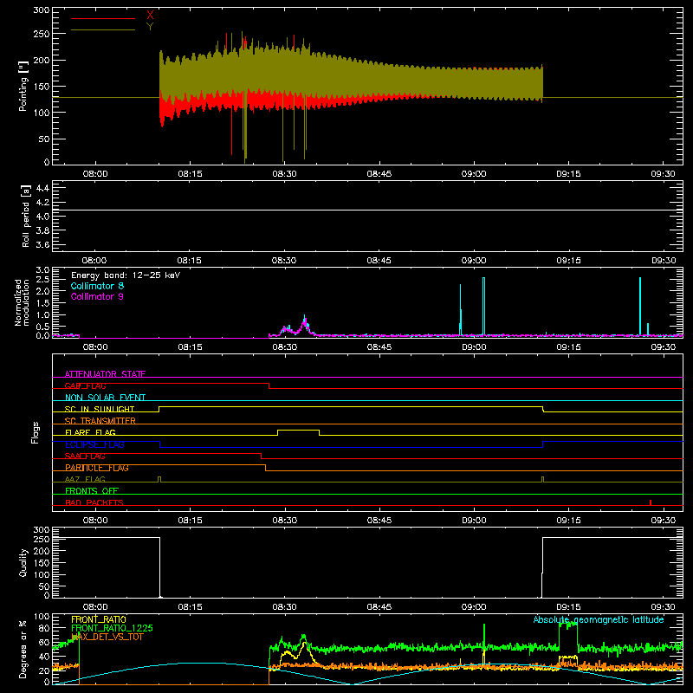This screenshot has height=693, width=693.
Task: Click the 09:15 tick label under Quality plot
Action: click(x=568, y=607)
